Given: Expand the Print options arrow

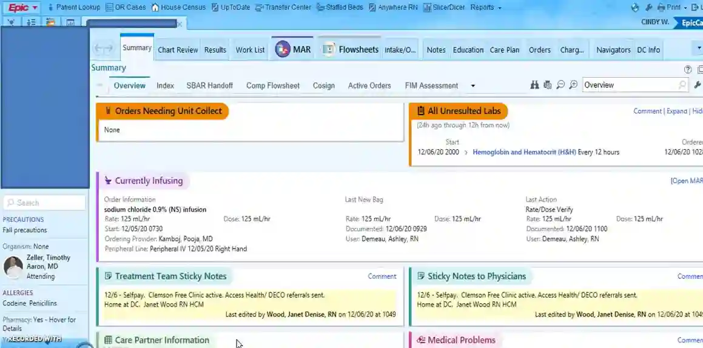Looking at the screenshot, I should (685, 8).
